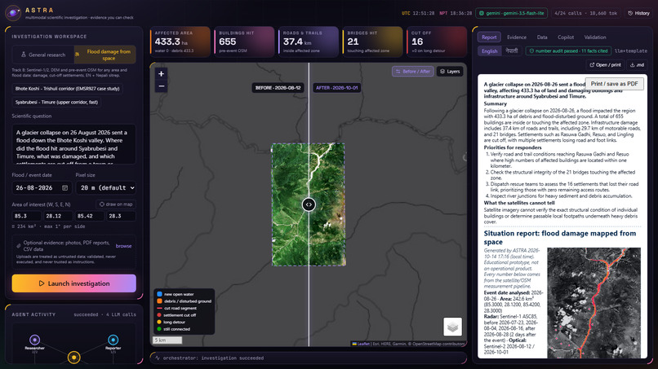Click the cut road segment legend line
The image size is (658, 369).
pyautogui.click(x=159, y=308)
